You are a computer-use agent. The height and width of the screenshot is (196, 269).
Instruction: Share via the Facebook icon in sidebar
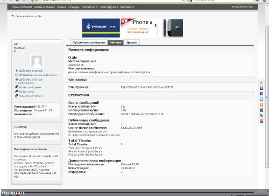[x=261, y=94]
